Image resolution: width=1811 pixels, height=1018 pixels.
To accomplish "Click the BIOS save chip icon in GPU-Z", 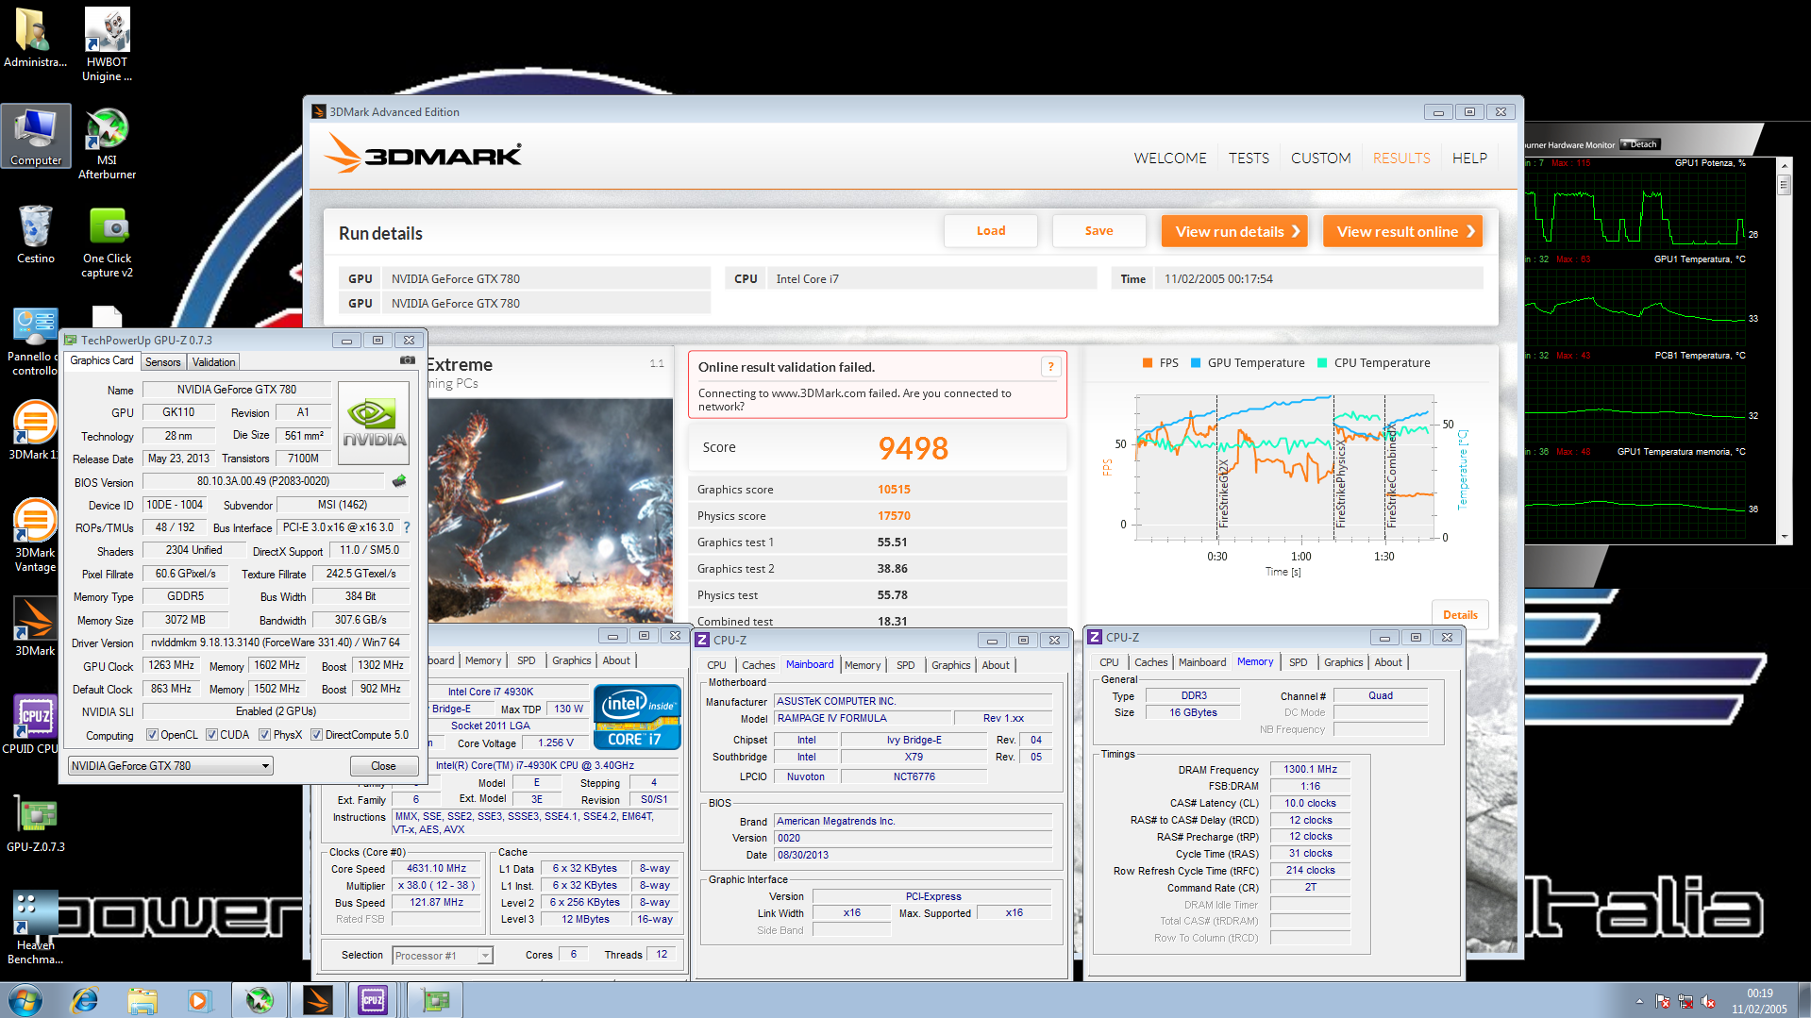I will [399, 481].
